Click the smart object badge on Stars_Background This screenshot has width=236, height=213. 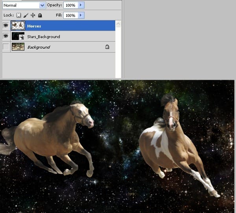click(x=22, y=37)
